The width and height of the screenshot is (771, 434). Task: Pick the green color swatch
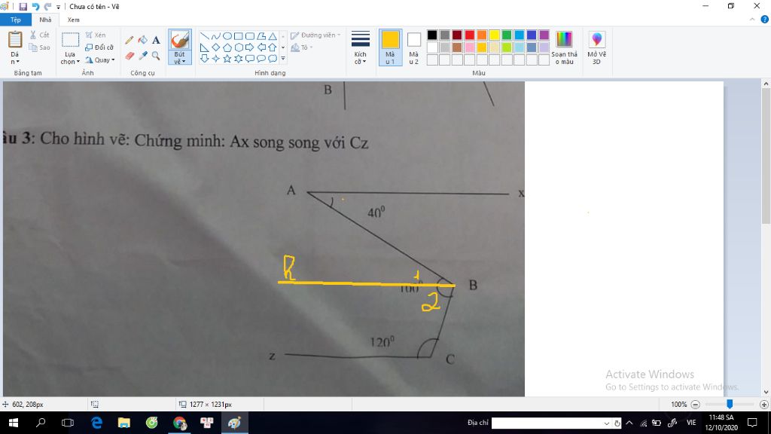(507, 35)
